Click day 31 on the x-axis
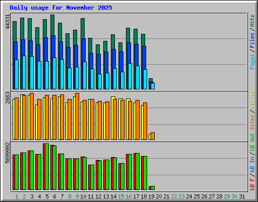 [242, 196]
